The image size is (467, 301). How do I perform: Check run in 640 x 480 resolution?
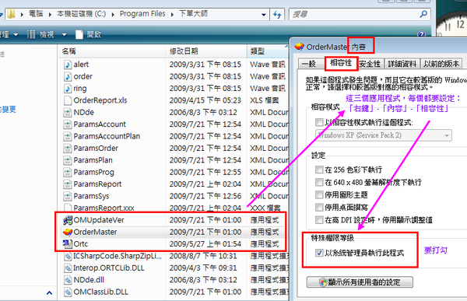[319, 182]
